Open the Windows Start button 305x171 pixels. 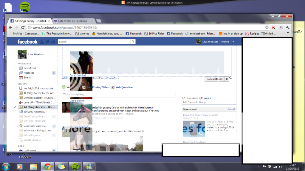tap(6, 167)
